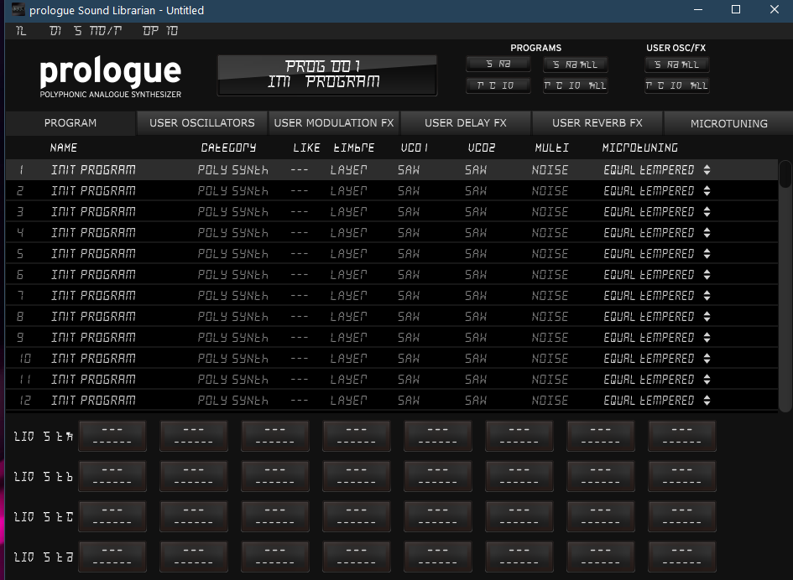Click first slot of Live Set D
This screenshot has height=580, width=793.
[x=112, y=557]
